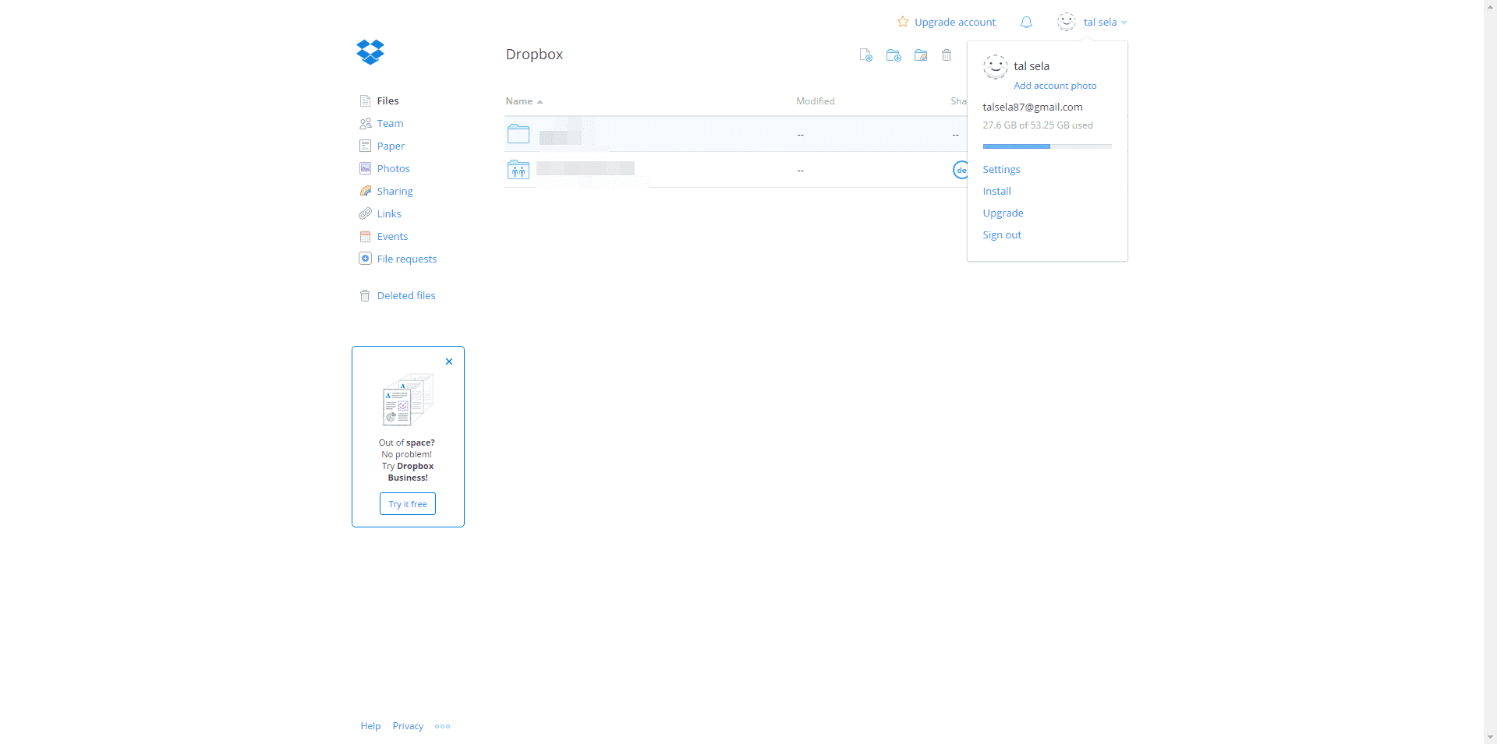Click the Team icon in the sidebar
1497x744 pixels.
[x=365, y=123]
